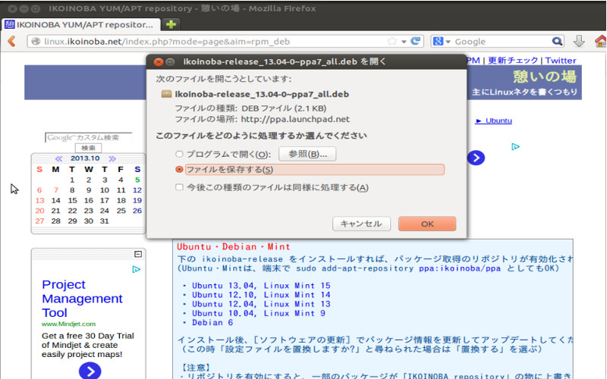Select calendar date 12

137,190
